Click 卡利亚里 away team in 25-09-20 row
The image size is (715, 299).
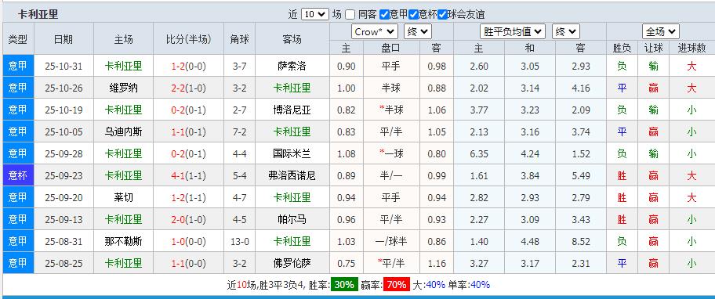(292, 197)
